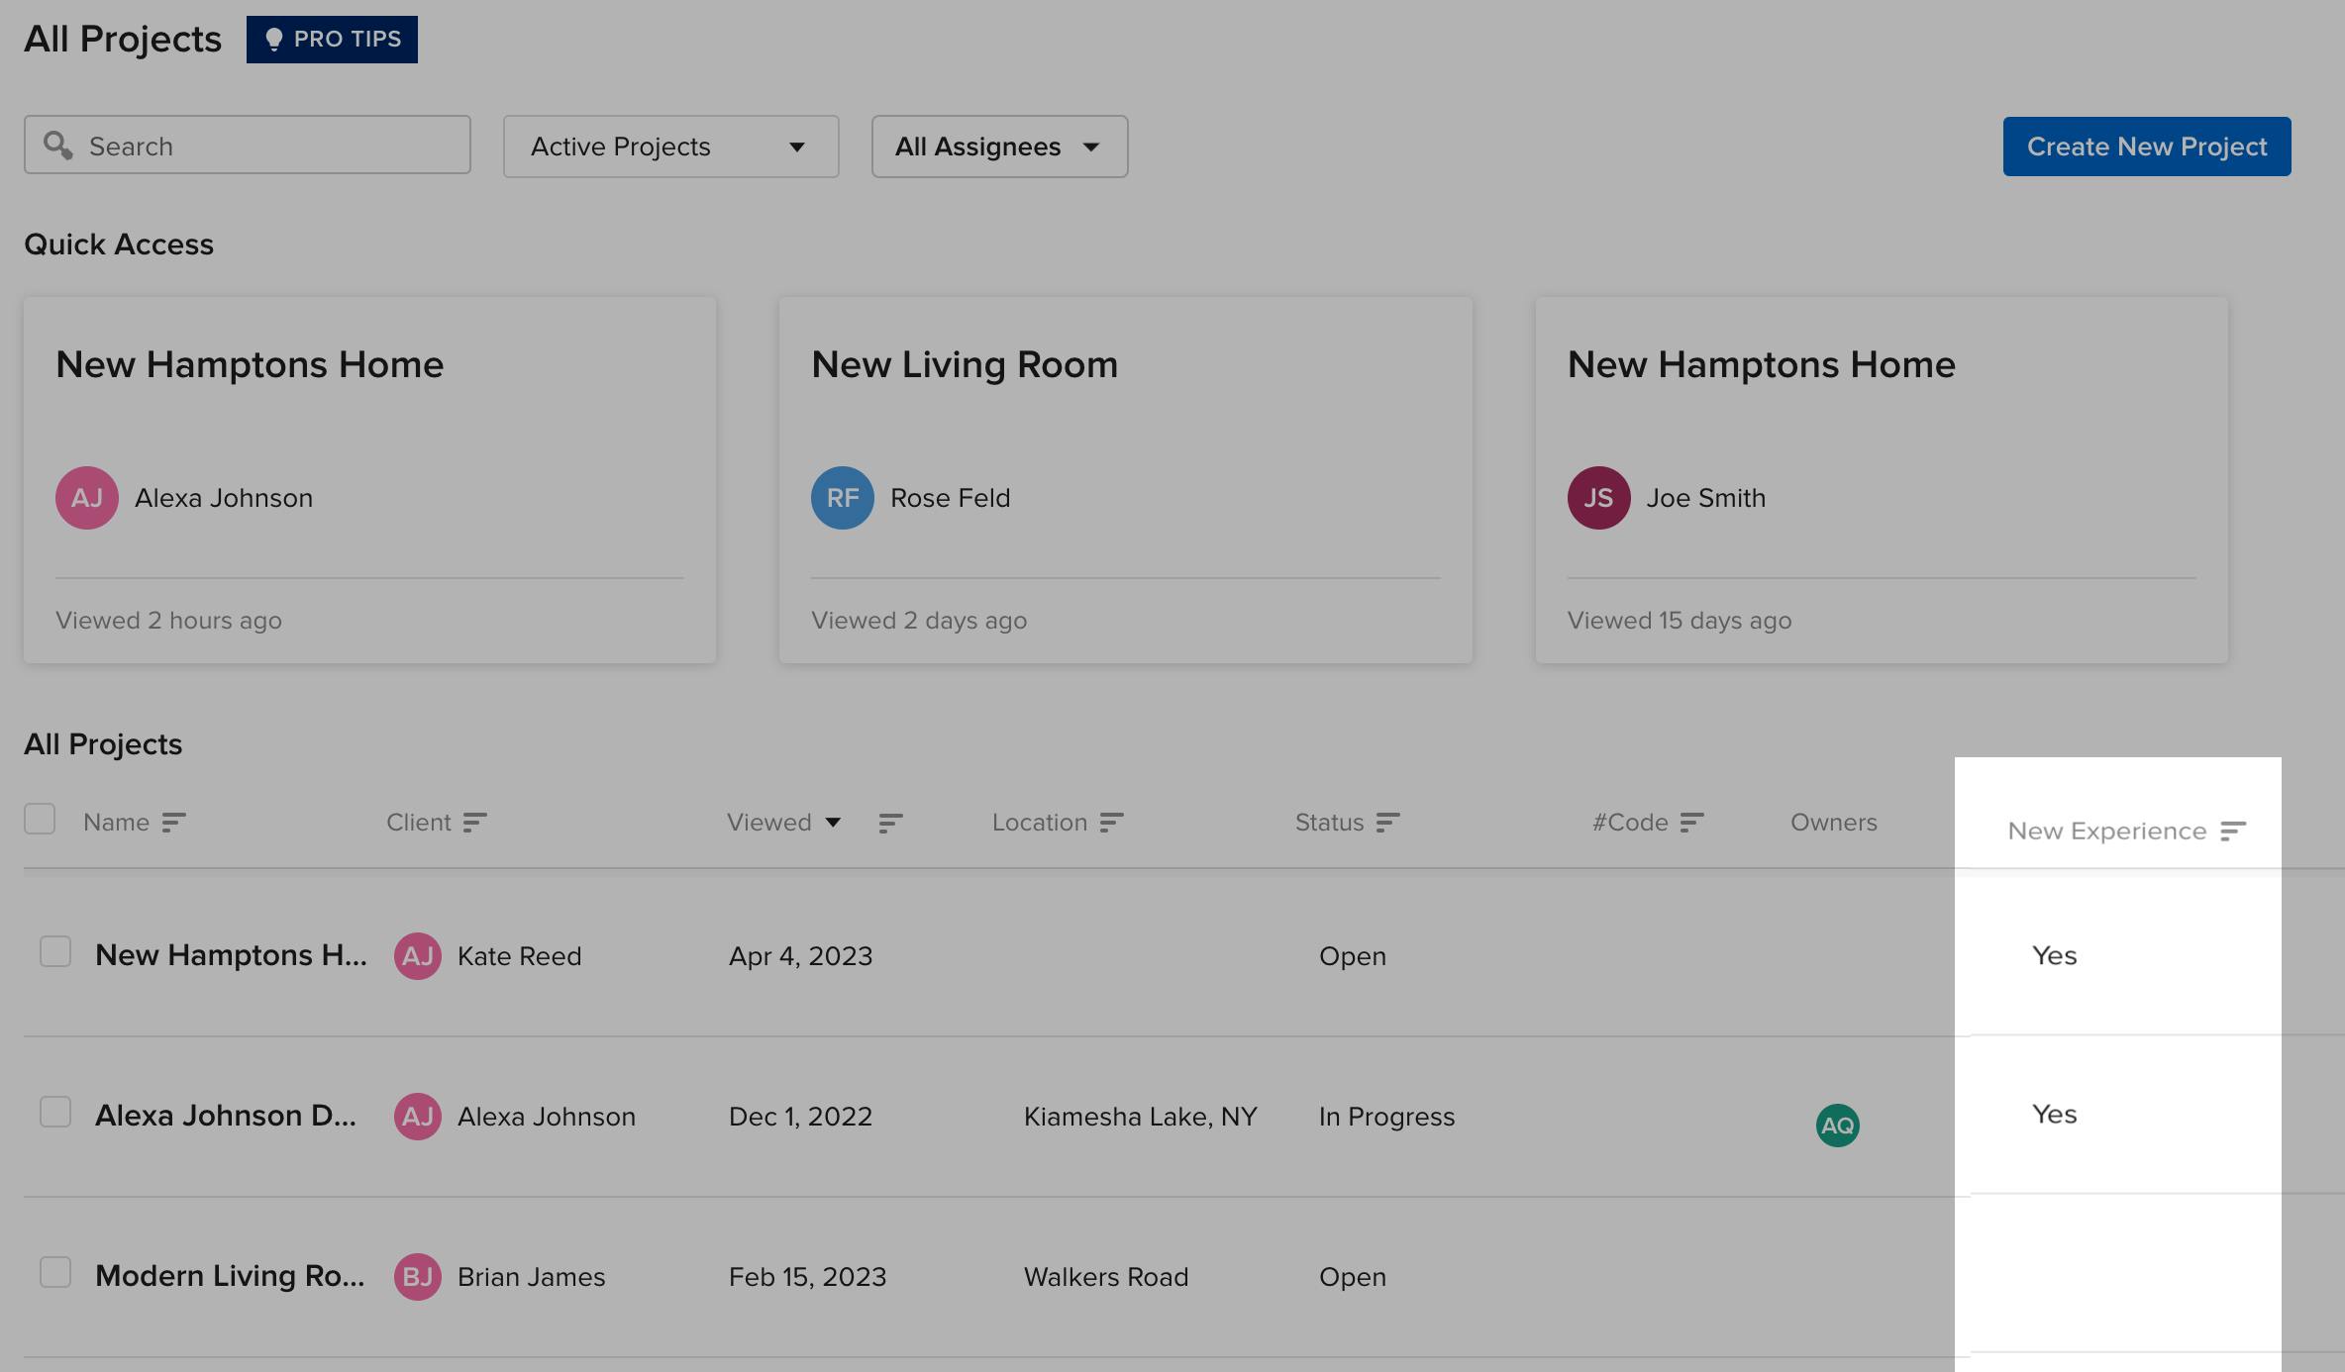Open the All Assignees filter
Screen dimensions: 2345x1372
tap(998, 147)
